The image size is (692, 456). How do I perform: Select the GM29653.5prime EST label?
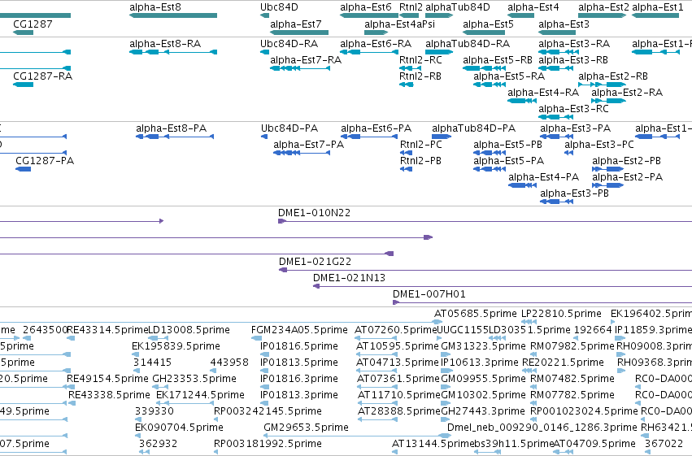306,428
